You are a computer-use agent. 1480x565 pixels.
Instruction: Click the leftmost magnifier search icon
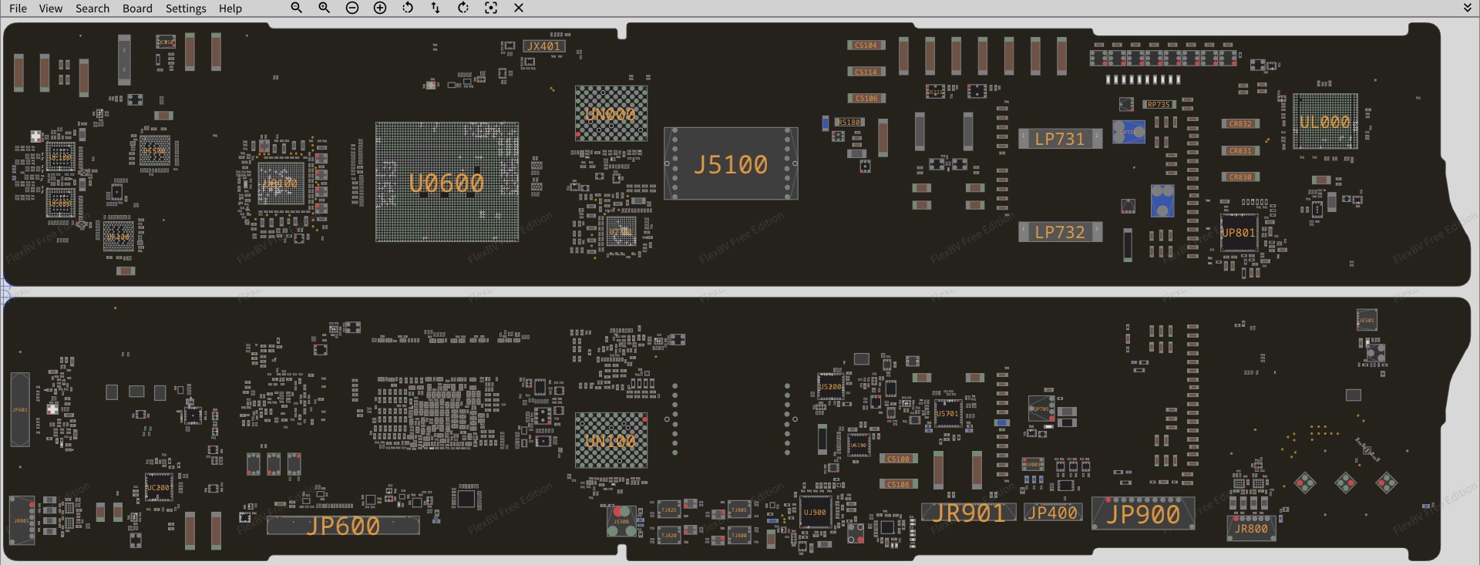(297, 8)
